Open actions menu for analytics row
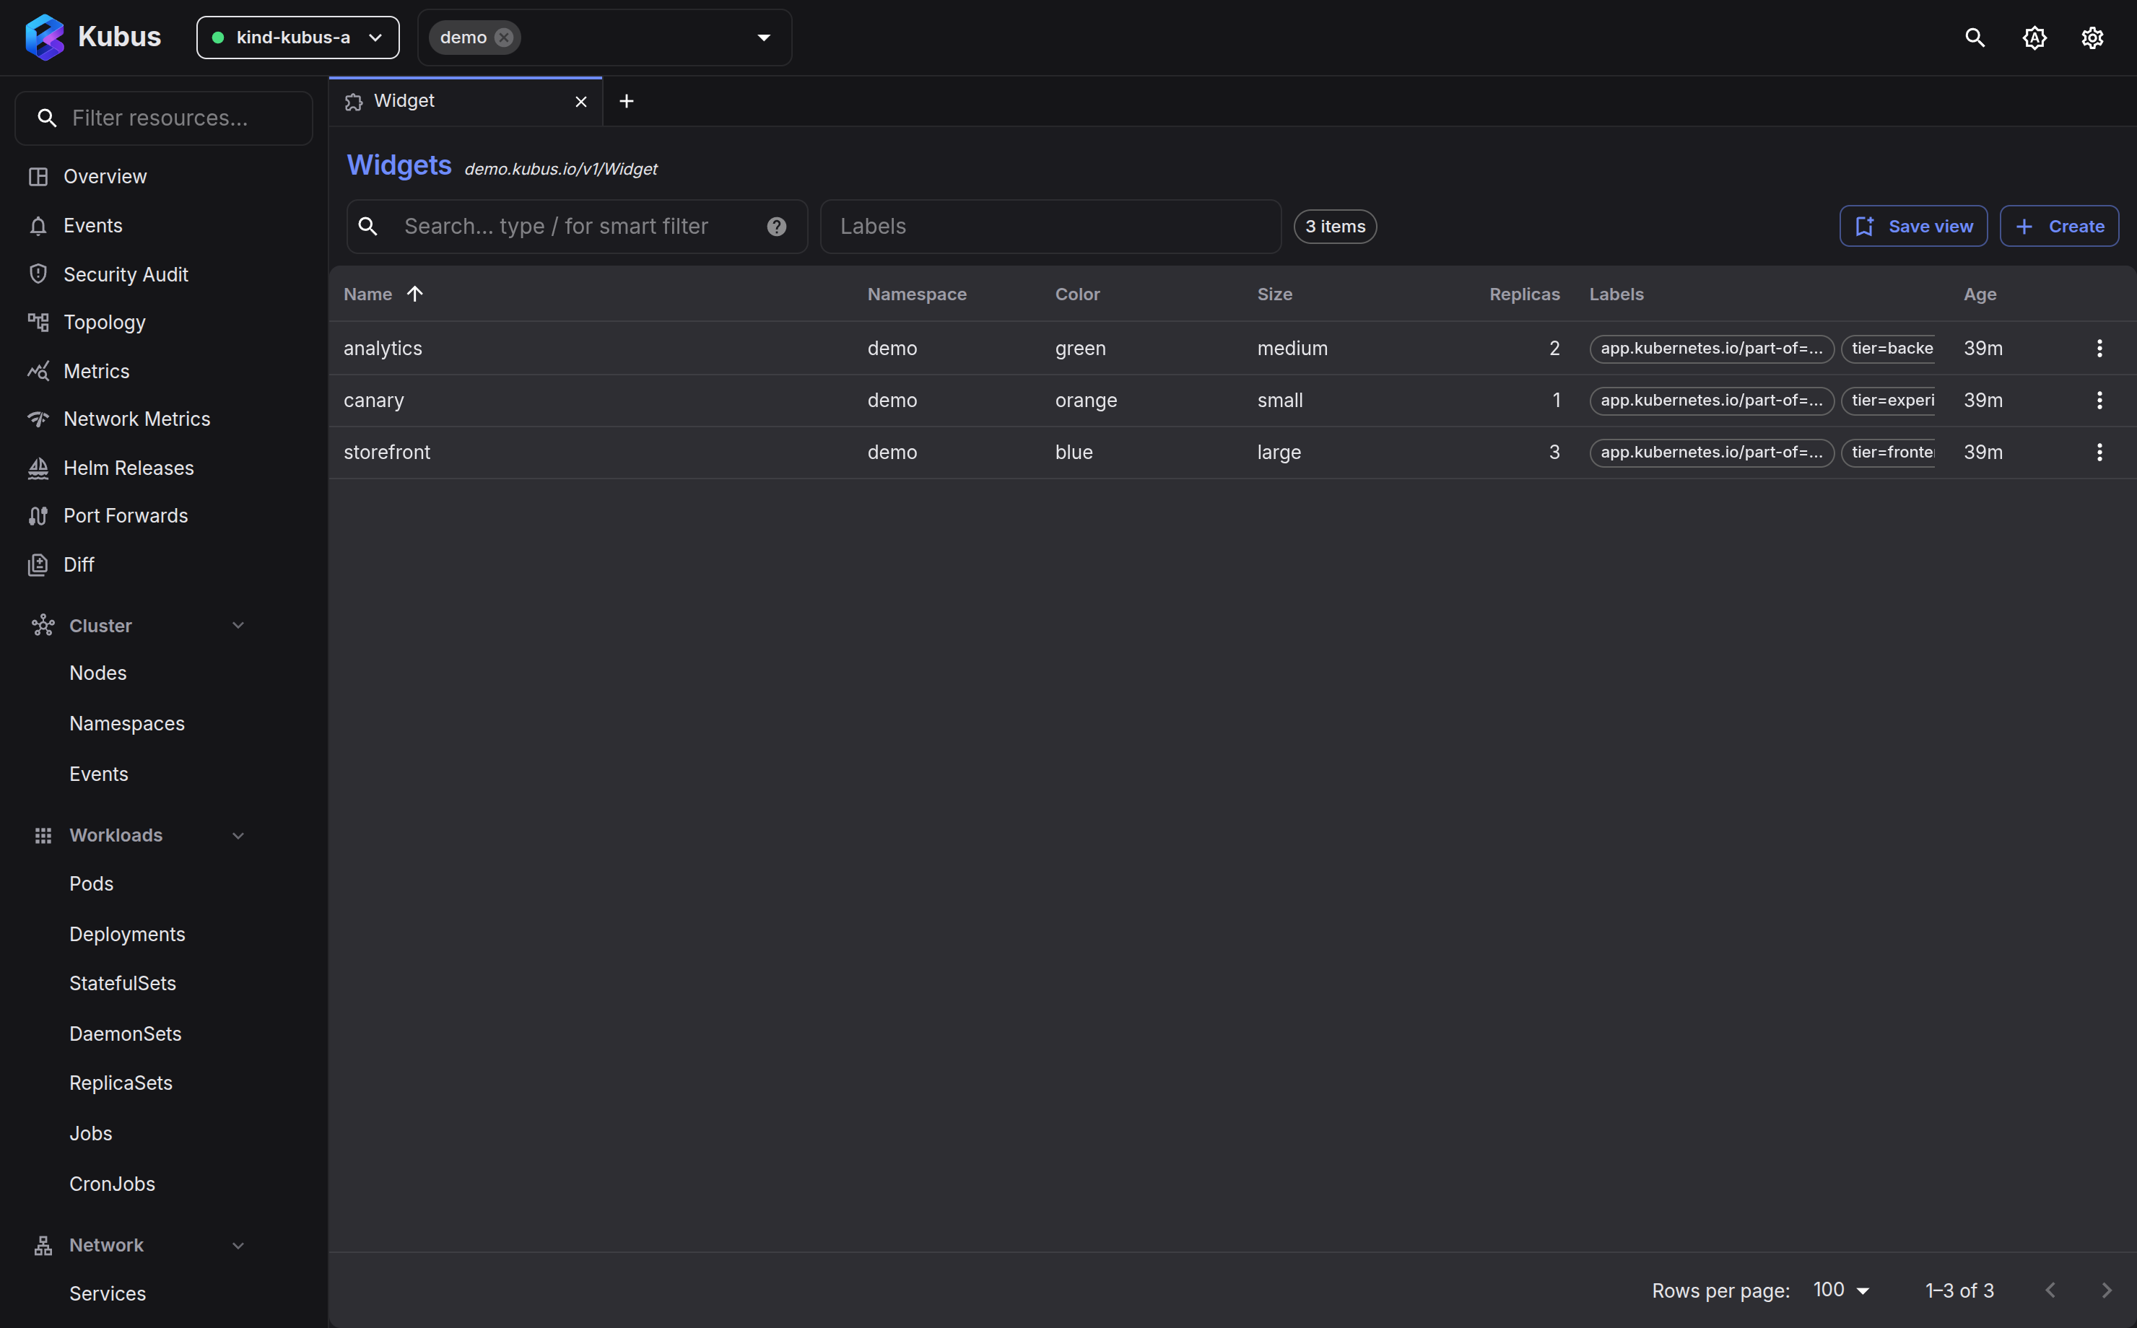Image resolution: width=2137 pixels, height=1328 pixels. 2099,348
